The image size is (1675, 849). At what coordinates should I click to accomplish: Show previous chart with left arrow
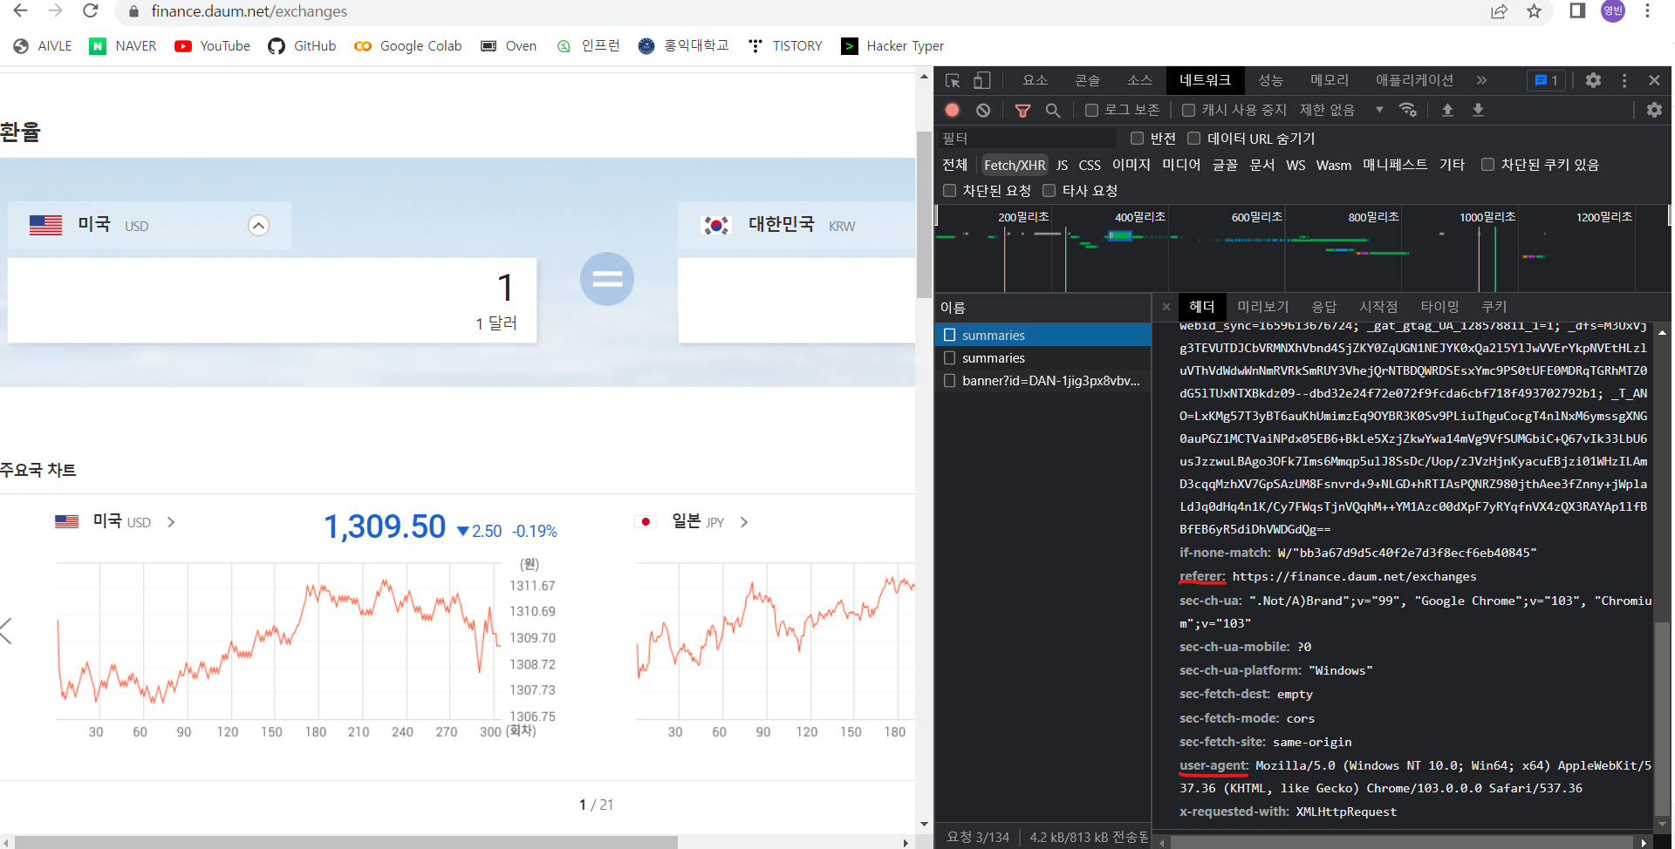(6, 631)
